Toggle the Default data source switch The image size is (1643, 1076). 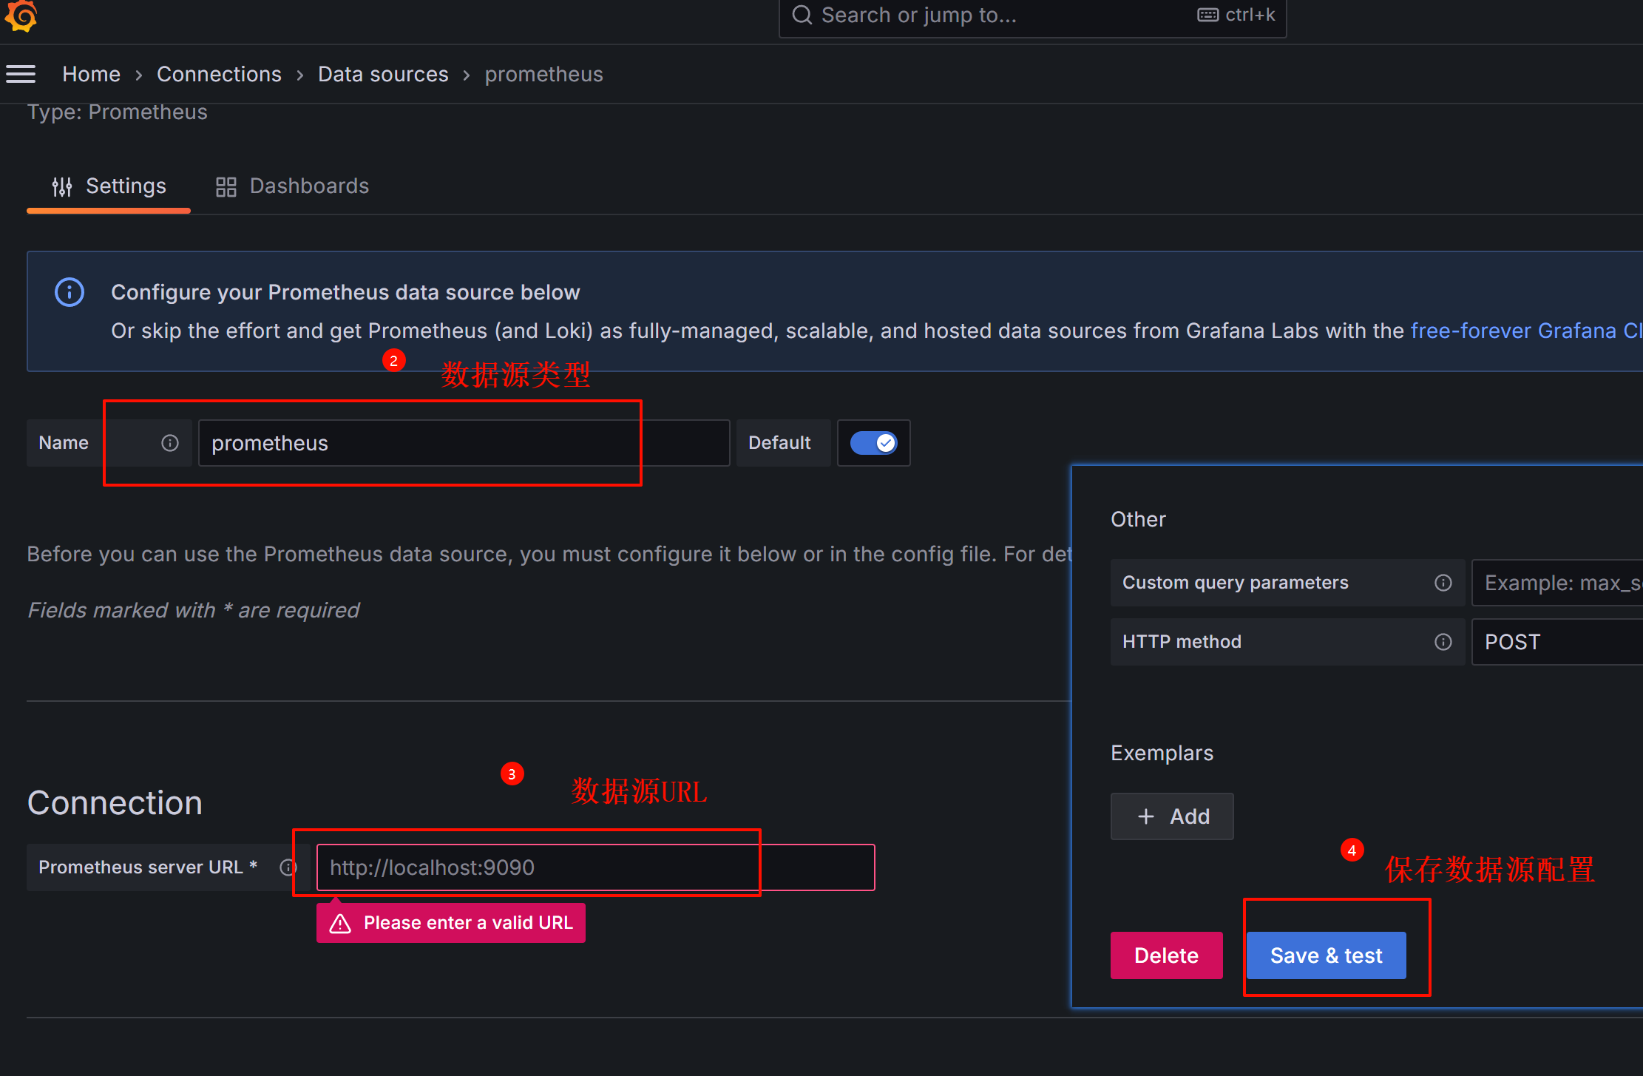(873, 443)
